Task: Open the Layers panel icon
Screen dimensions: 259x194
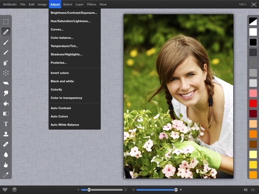Action: (x=15, y=190)
